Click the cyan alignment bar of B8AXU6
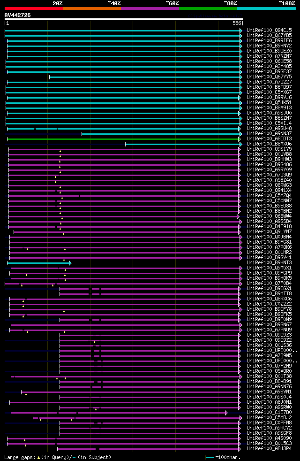The width and height of the screenshot is (300, 461). pos(184,145)
